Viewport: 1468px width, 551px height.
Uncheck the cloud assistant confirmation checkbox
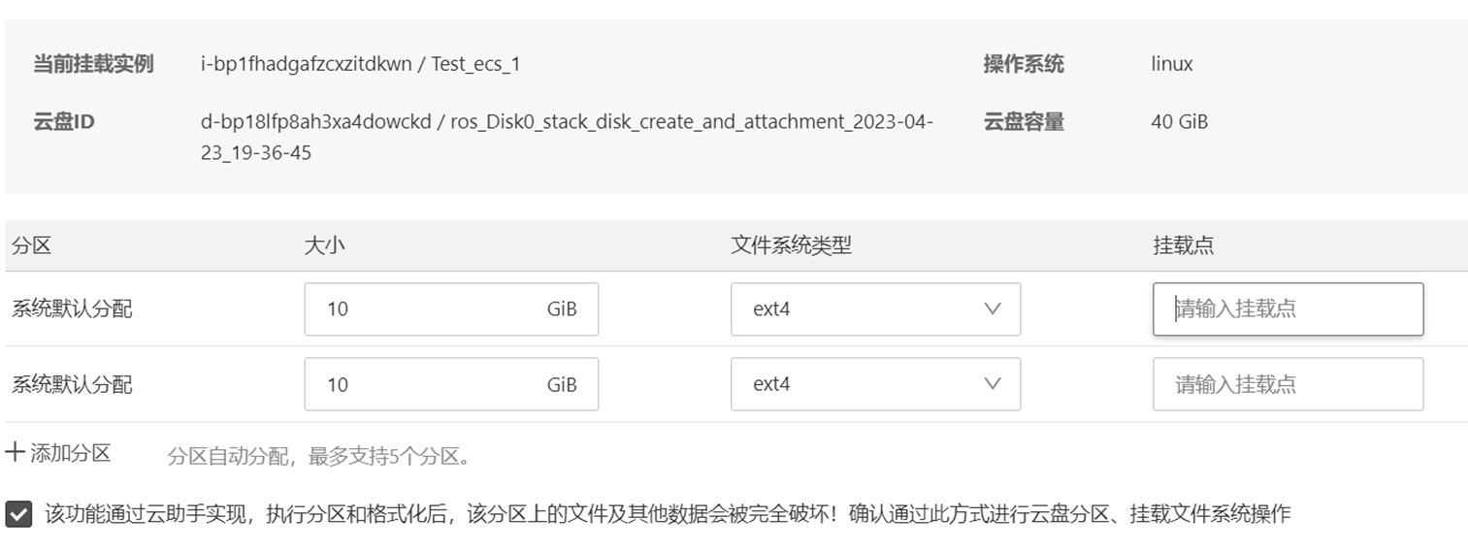[18, 514]
